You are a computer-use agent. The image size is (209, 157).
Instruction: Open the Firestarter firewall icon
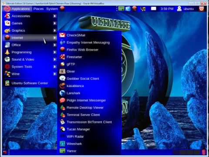62,57
